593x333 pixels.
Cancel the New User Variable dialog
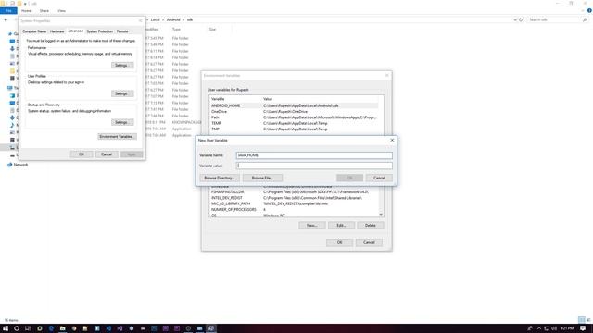tap(379, 178)
